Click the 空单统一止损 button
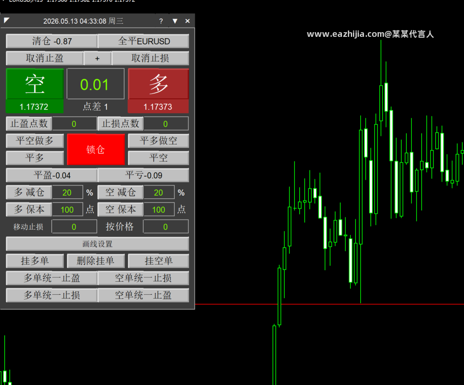Image resolution: width=464 pixels, height=385 pixels. tap(144, 278)
